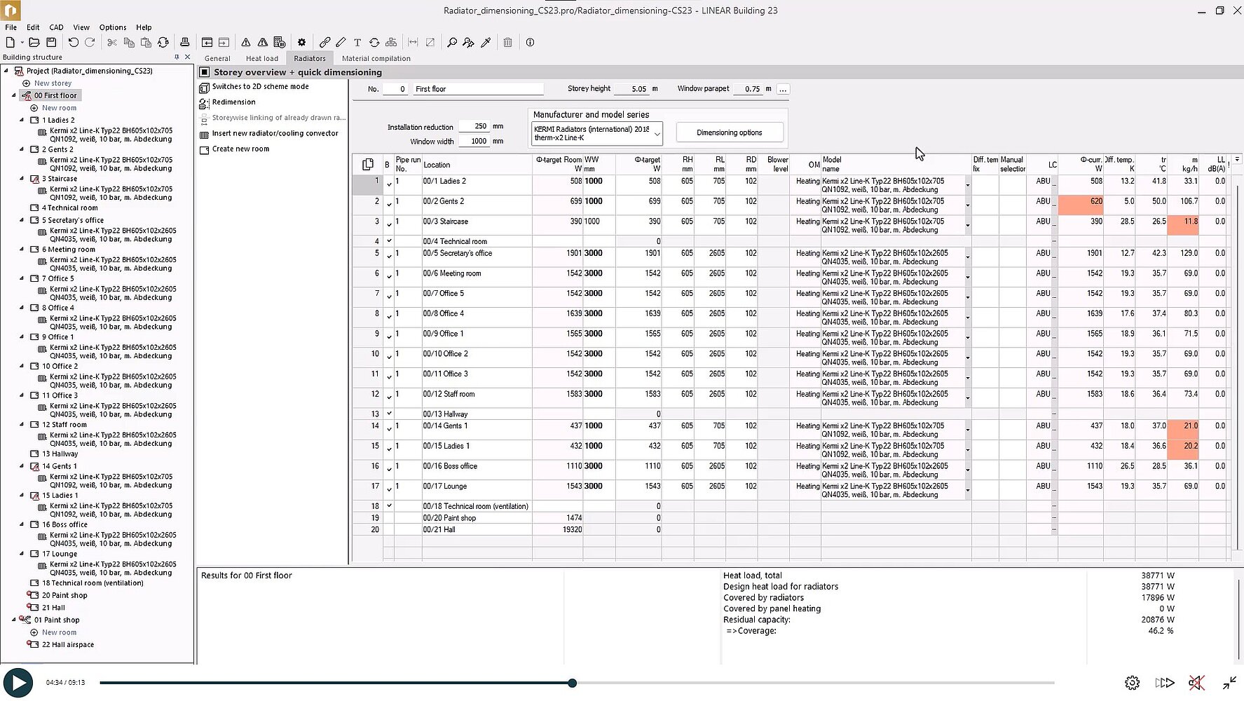1244x701 pixels.
Task: Click the video player settings gear
Action: pos(1132,683)
